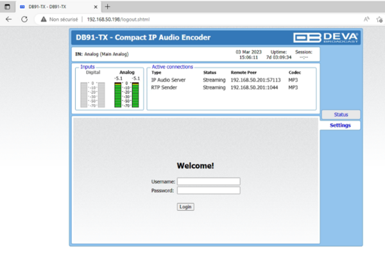Click 'Analog (Main Analog)' input text
This screenshot has height=262, width=385.
pyautogui.click(x=107, y=54)
